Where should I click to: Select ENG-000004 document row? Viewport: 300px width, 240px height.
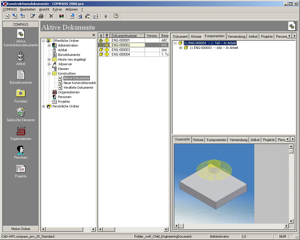click(x=133, y=54)
